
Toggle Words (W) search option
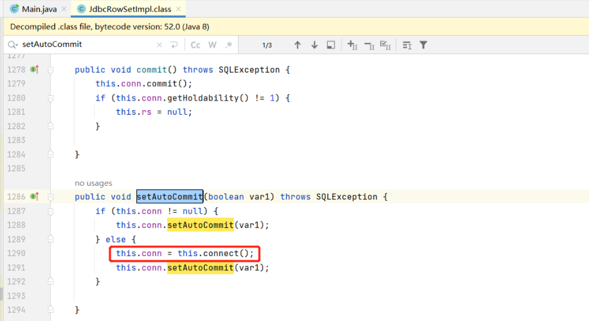212,45
